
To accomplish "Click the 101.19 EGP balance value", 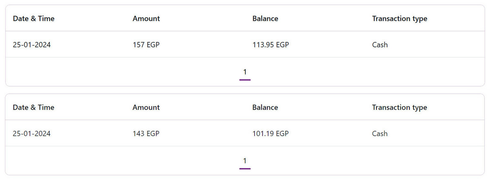I will pyautogui.click(x=270, y=134).
